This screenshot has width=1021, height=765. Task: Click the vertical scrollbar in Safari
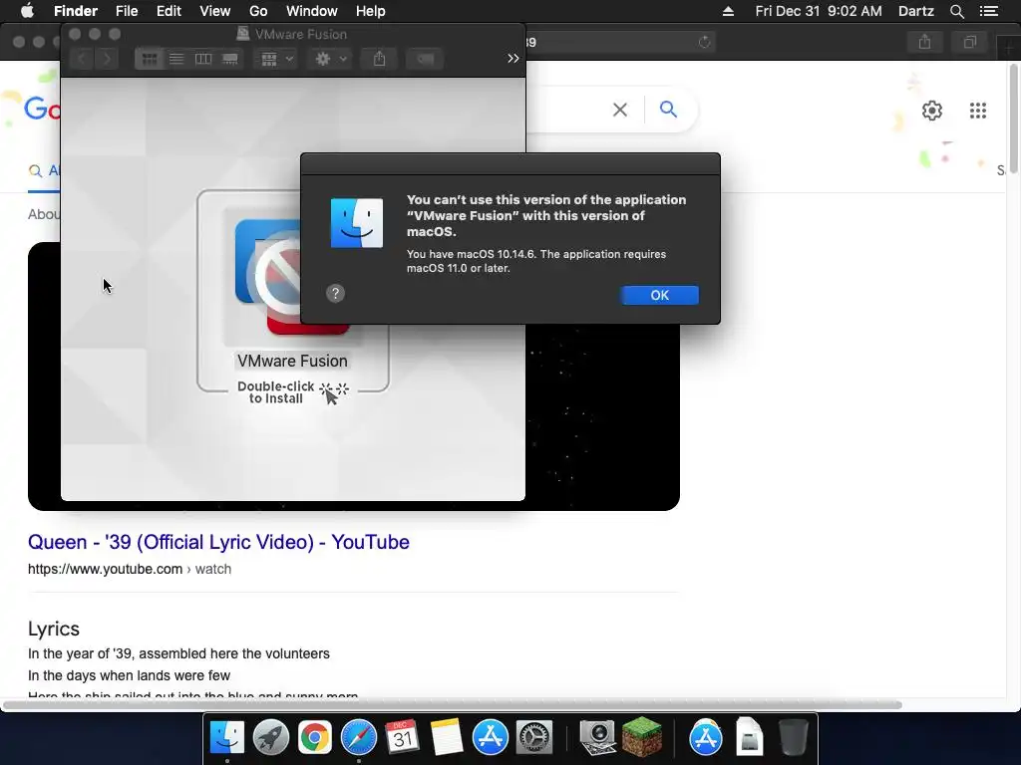(1014, 118)
